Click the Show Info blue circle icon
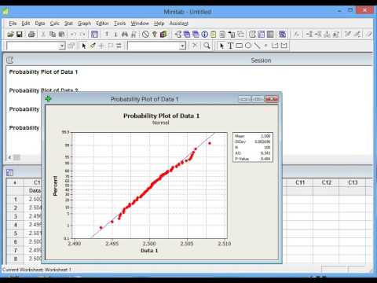 (205, 35)
